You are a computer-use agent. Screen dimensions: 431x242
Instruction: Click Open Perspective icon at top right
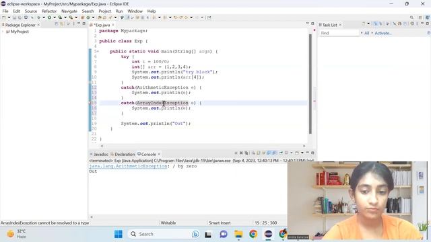pyautogui.click(x=420, y=17)
